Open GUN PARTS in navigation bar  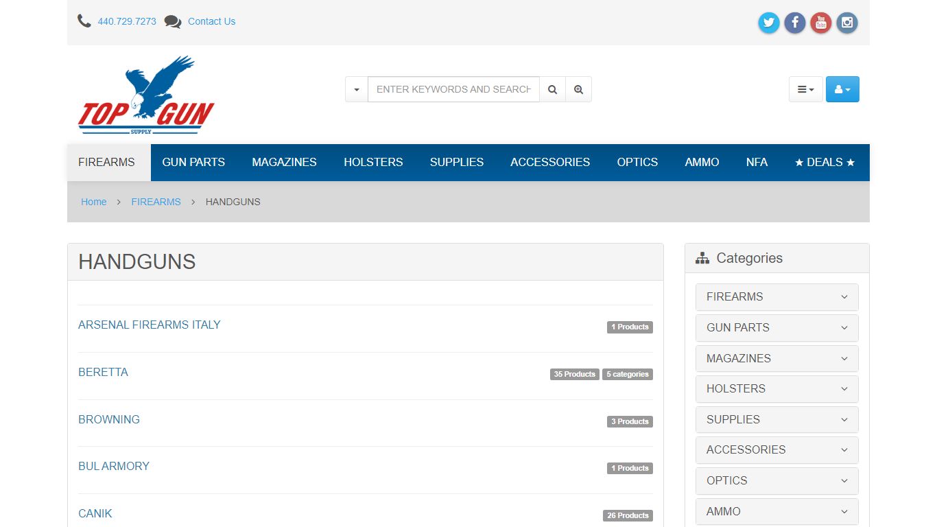click(193, 163)
